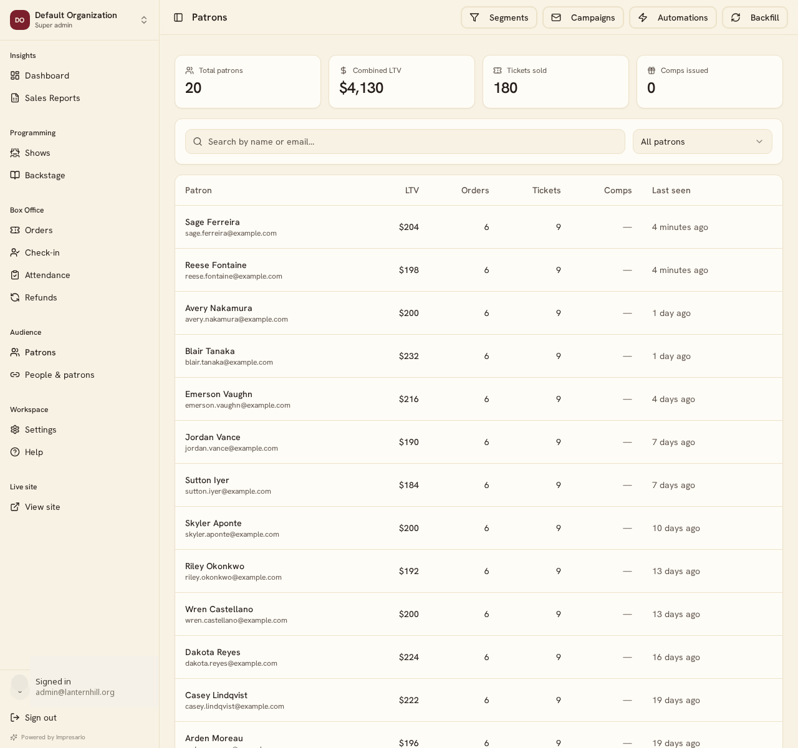Navigate to Shows in Programming

(79, 153)
